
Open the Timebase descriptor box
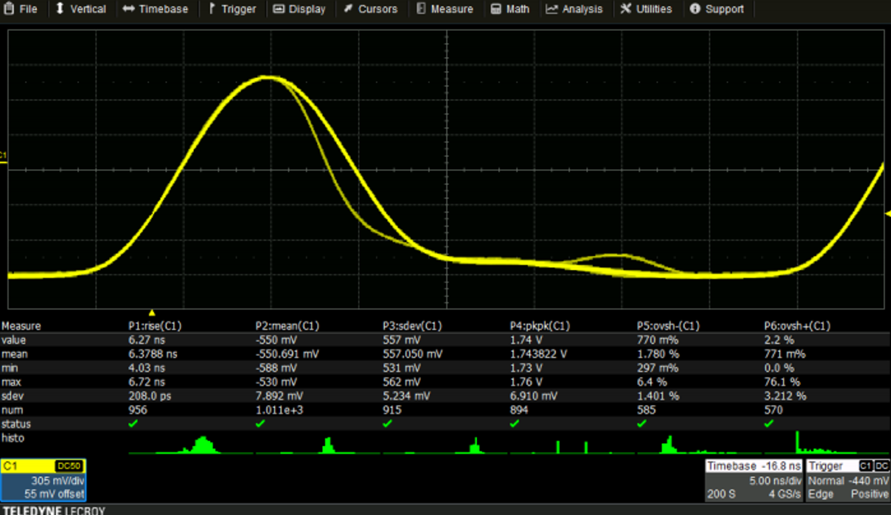click(754, 480)
